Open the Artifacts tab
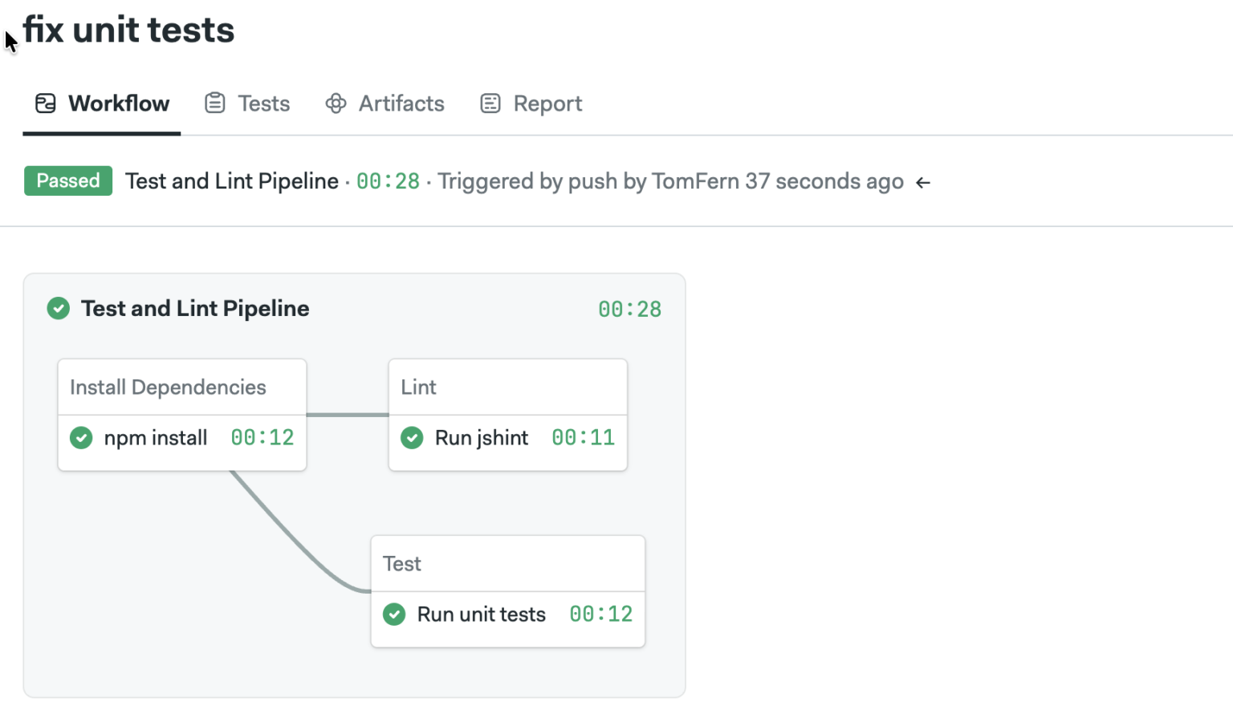Viewport: 1233px width, 726px height. (x=401, y=103)
